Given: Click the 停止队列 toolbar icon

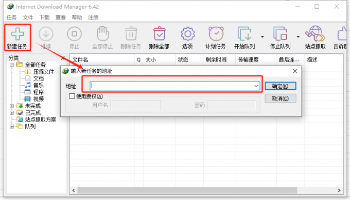Looking at the screenshot, I should point(280,34).
